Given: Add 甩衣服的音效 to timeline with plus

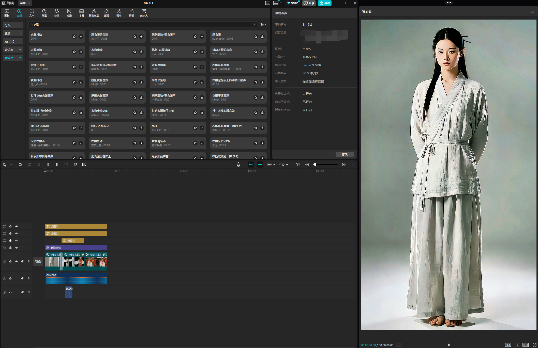Looking at the screenshot, I should (x=141, y=37).
